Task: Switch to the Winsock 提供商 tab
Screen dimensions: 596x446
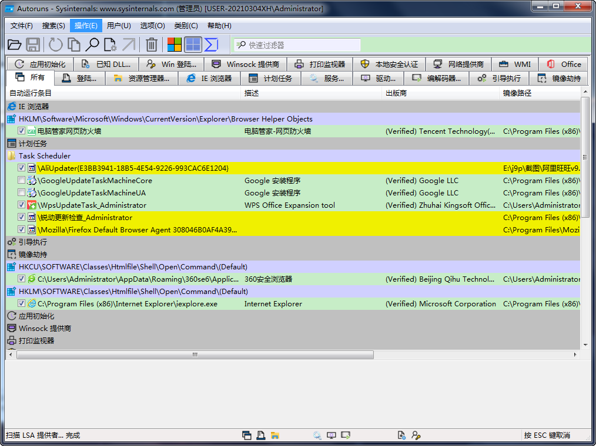Action: click(x=246, y=64)
